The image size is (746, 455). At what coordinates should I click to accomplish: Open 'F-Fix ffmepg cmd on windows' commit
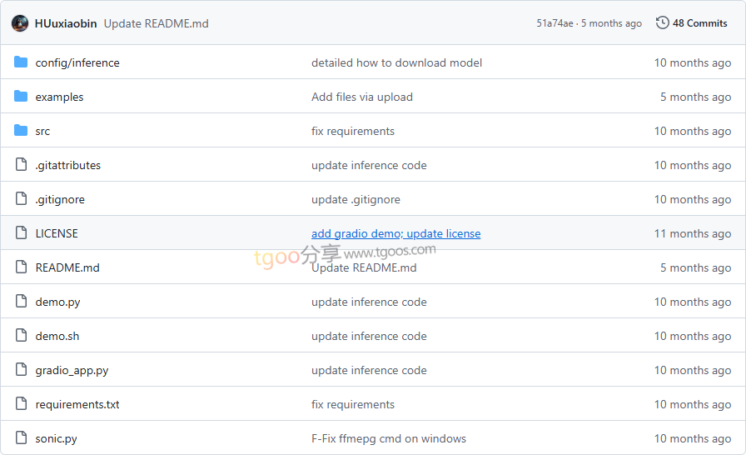[x=388, y=438]
